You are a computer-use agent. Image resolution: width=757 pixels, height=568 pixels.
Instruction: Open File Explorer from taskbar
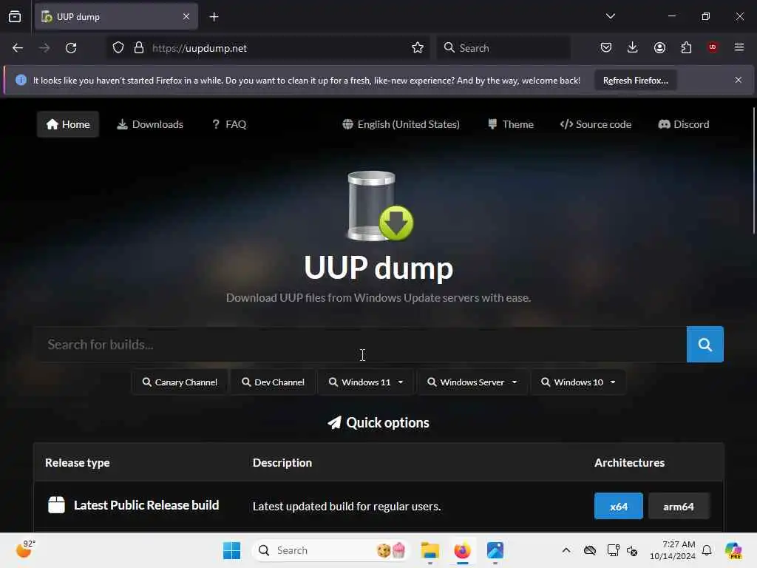pyautogui.click(x=430, y=550)
